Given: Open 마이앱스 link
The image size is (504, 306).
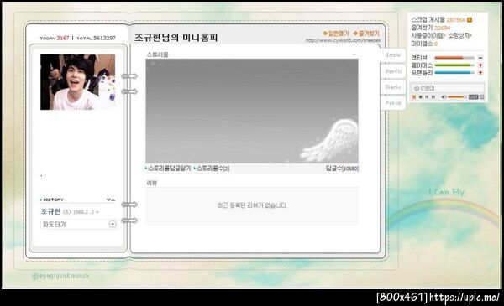Looking at the screenshot, I should pyautogui.click(x=422, y=44).
